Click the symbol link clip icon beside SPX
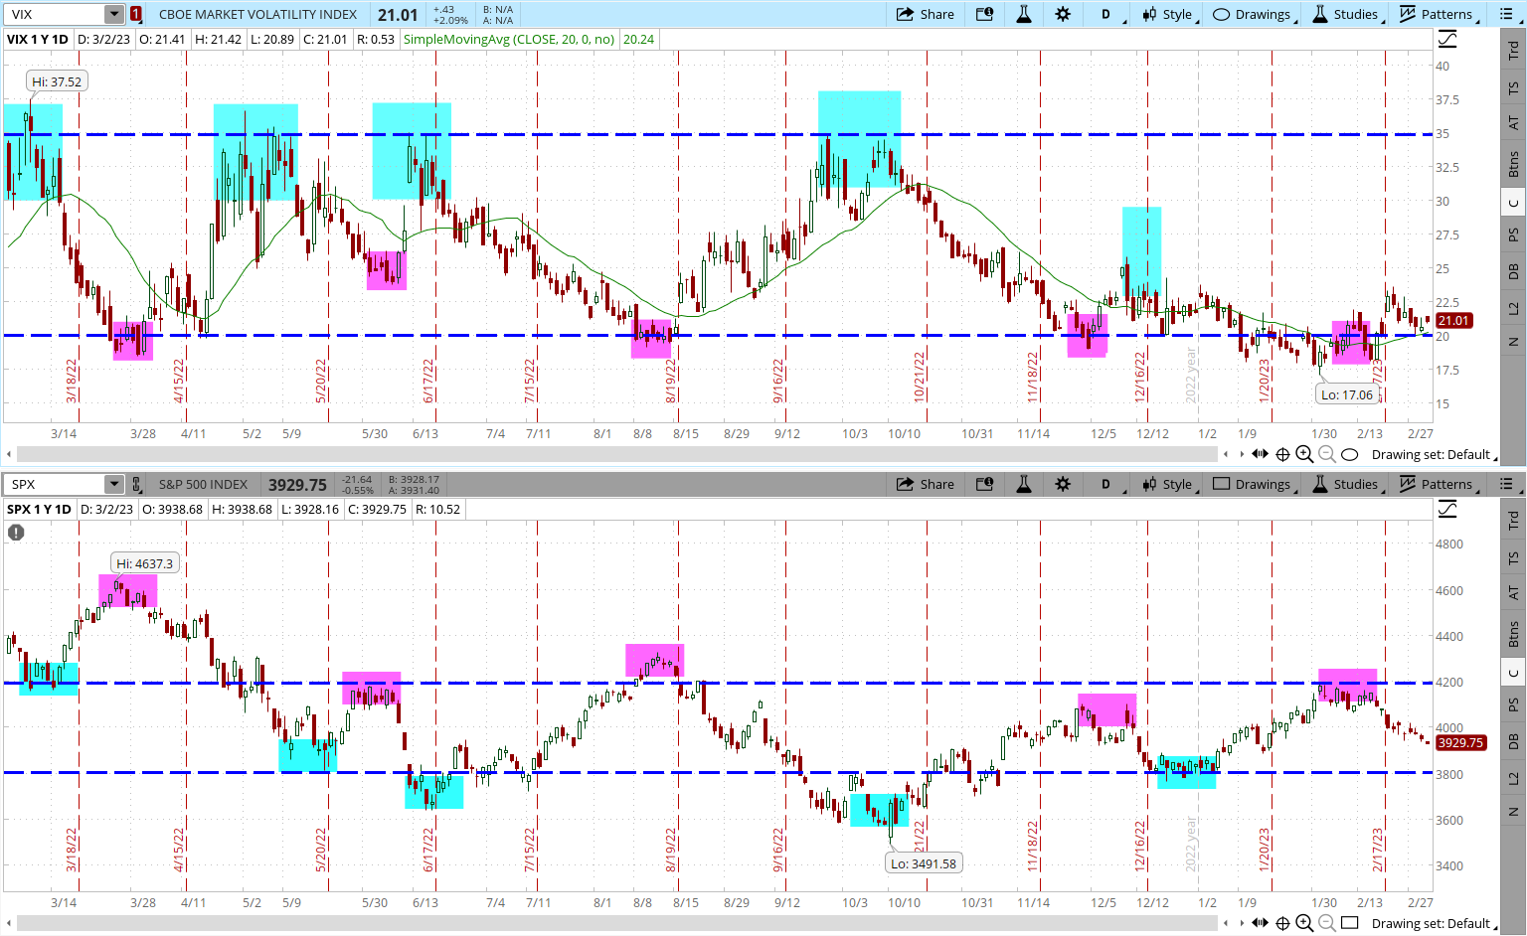 tap(136, 484)
